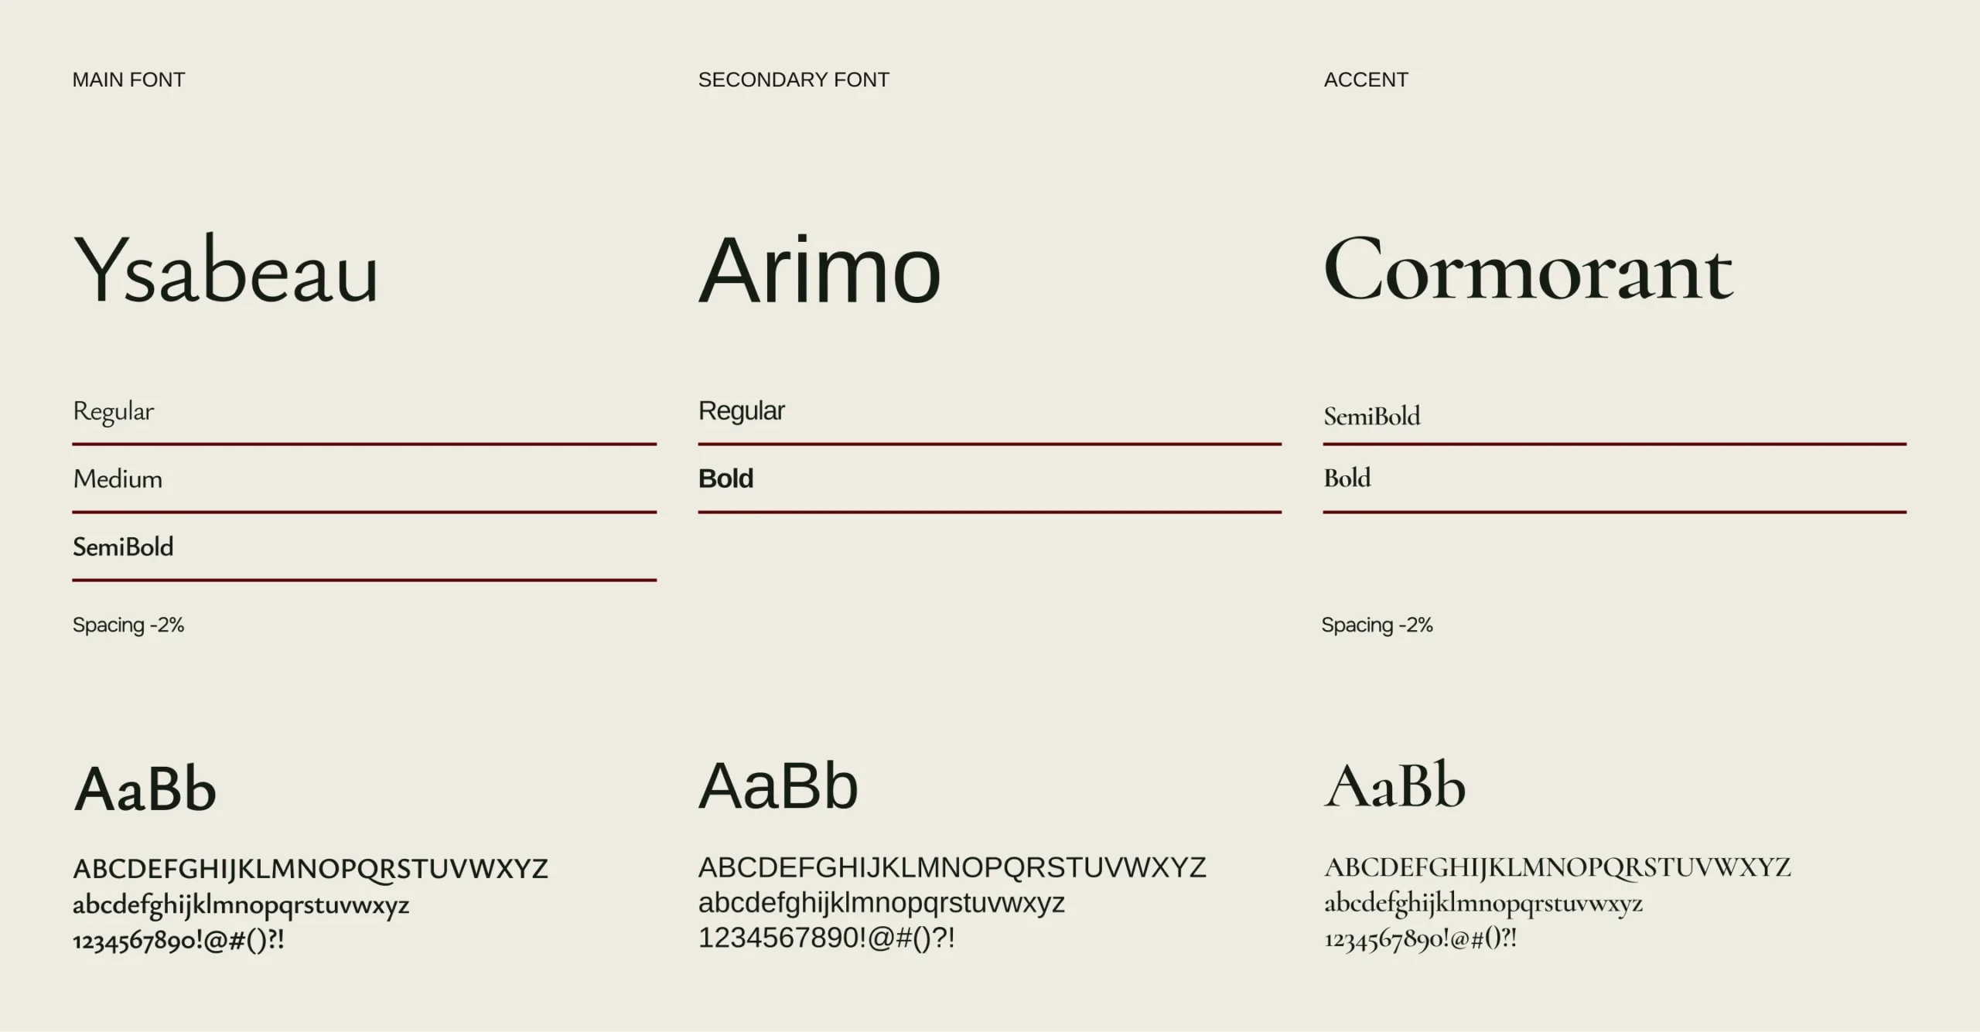Choose the SemiBold weight under Cormorant
Viewport: 1980px width, 1032px height.
(x=1372, y=417)
